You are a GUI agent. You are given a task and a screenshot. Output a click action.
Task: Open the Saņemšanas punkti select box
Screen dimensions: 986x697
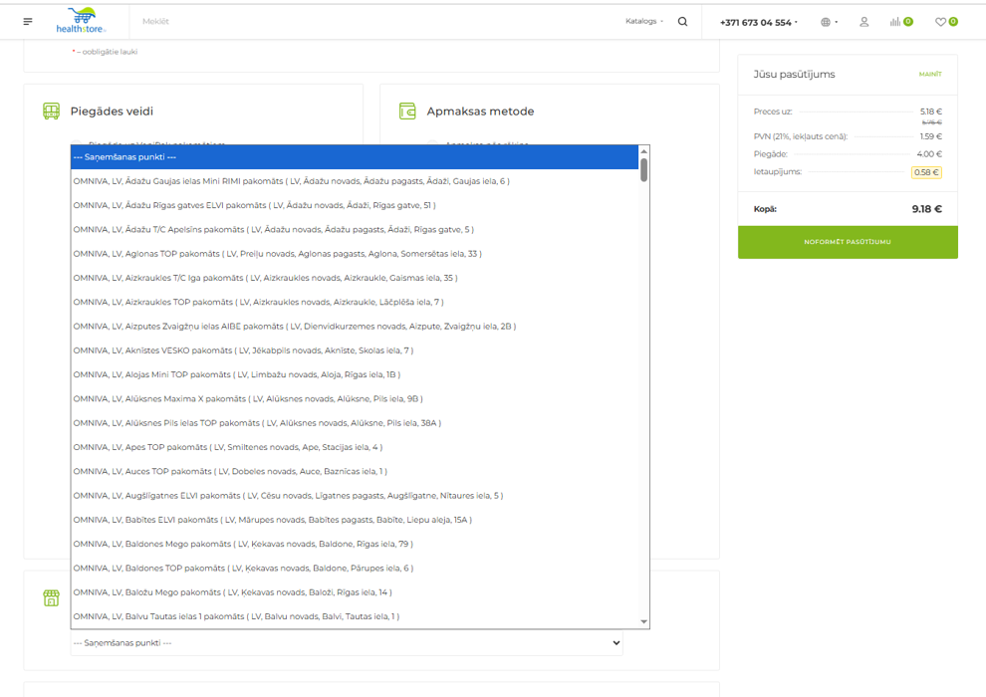click(x=347, y=643)
